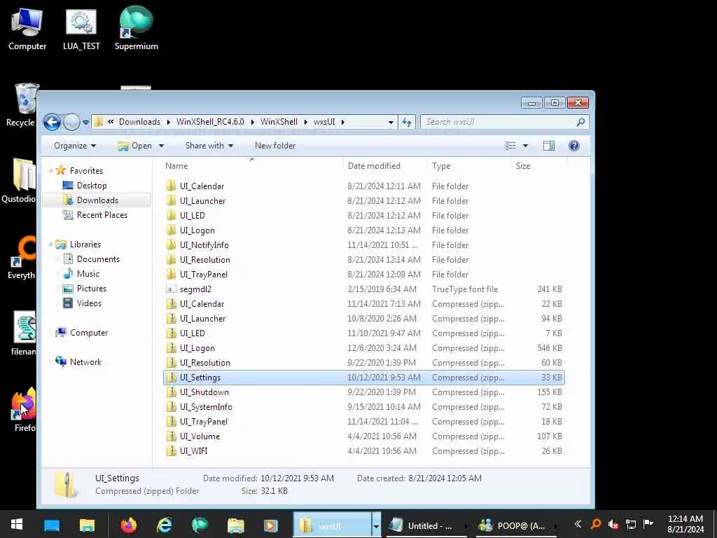The image size is (717, 538).
Task: Select Documents library
Action: click(98, 259)
